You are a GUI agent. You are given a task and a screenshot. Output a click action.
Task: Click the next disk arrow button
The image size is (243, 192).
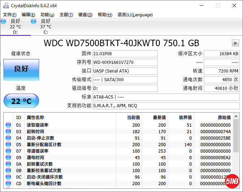(235, 43)
